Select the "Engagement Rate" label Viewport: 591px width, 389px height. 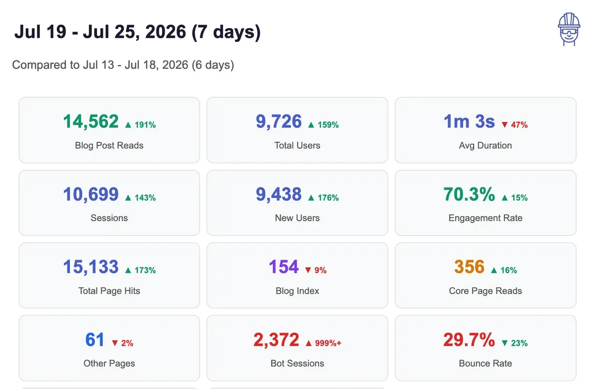pyautogui.click(x=486, y=218)
